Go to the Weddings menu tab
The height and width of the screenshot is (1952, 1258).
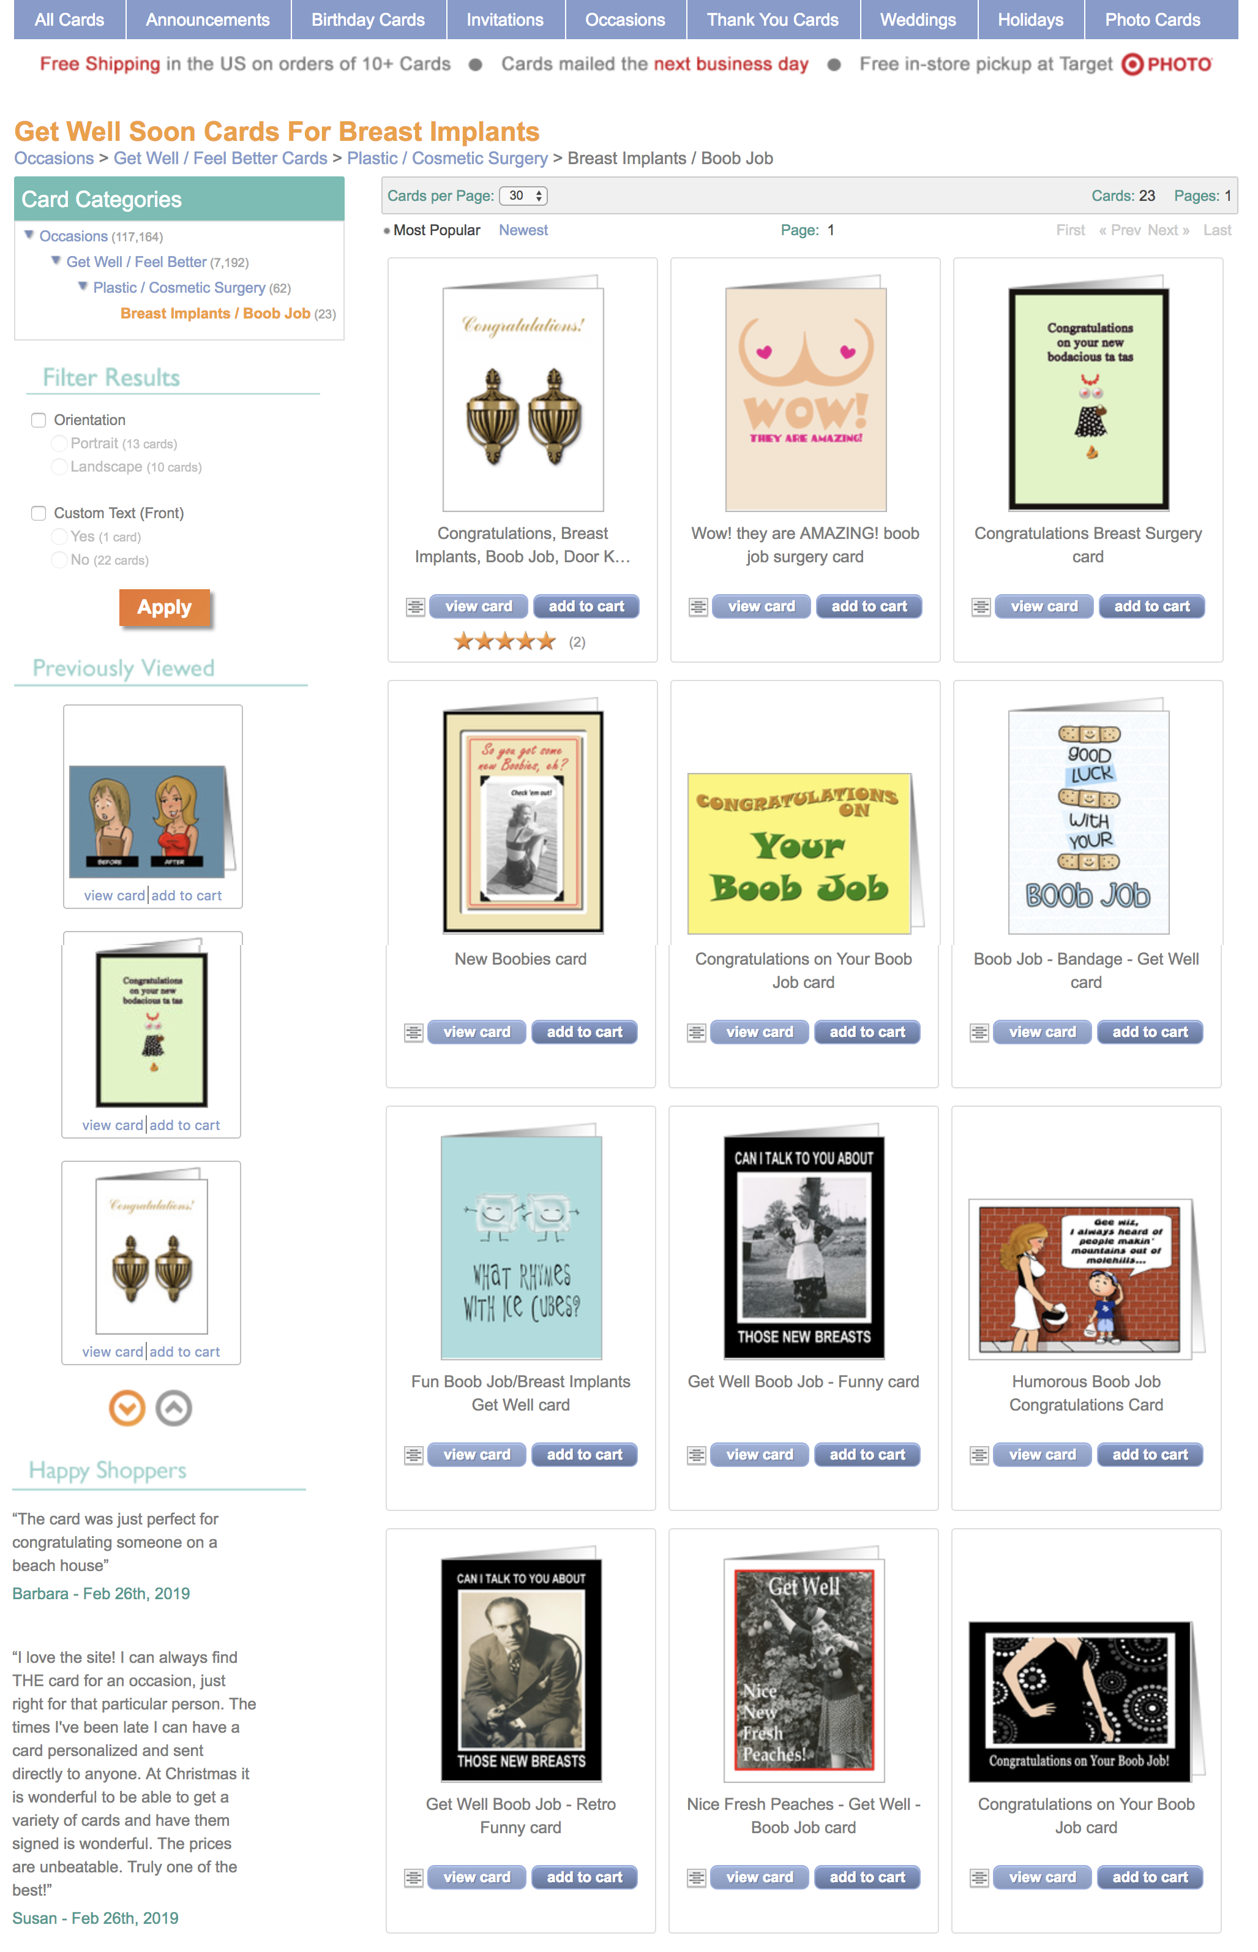(x=918, y=20)
